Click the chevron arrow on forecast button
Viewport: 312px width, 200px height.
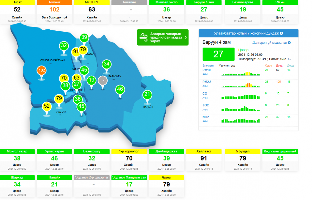point(185,37)
